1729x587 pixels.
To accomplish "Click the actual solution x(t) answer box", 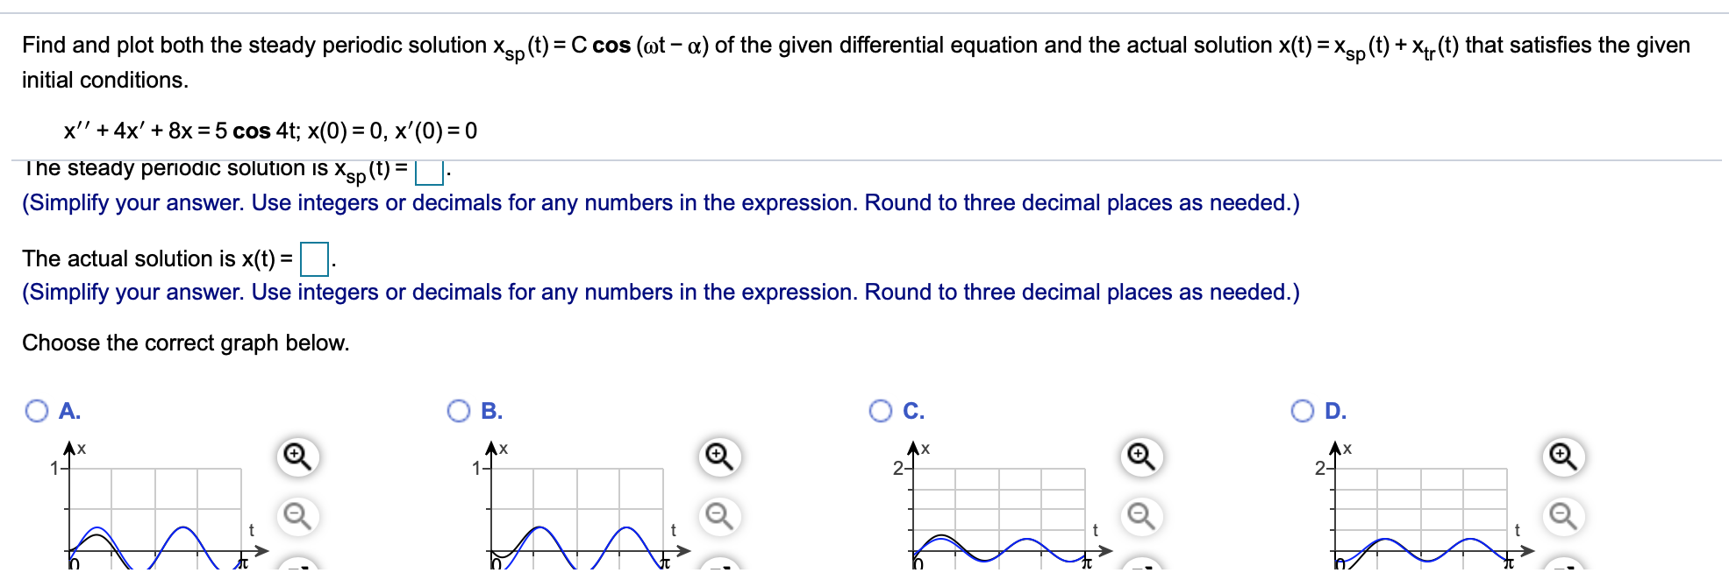I will tap(313, 258).
